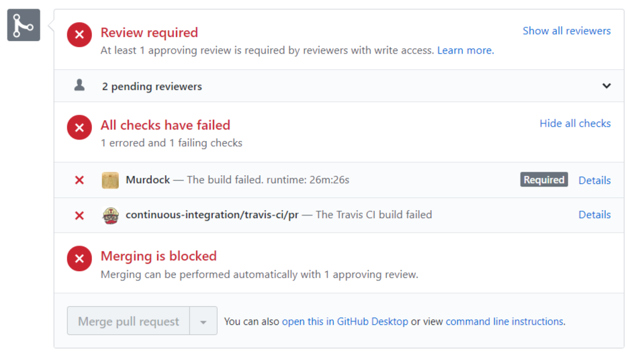628x353 pixels.
Task: Click the red X beside All checks have failed
Action: pyautogui.click(x=79, y=128)
